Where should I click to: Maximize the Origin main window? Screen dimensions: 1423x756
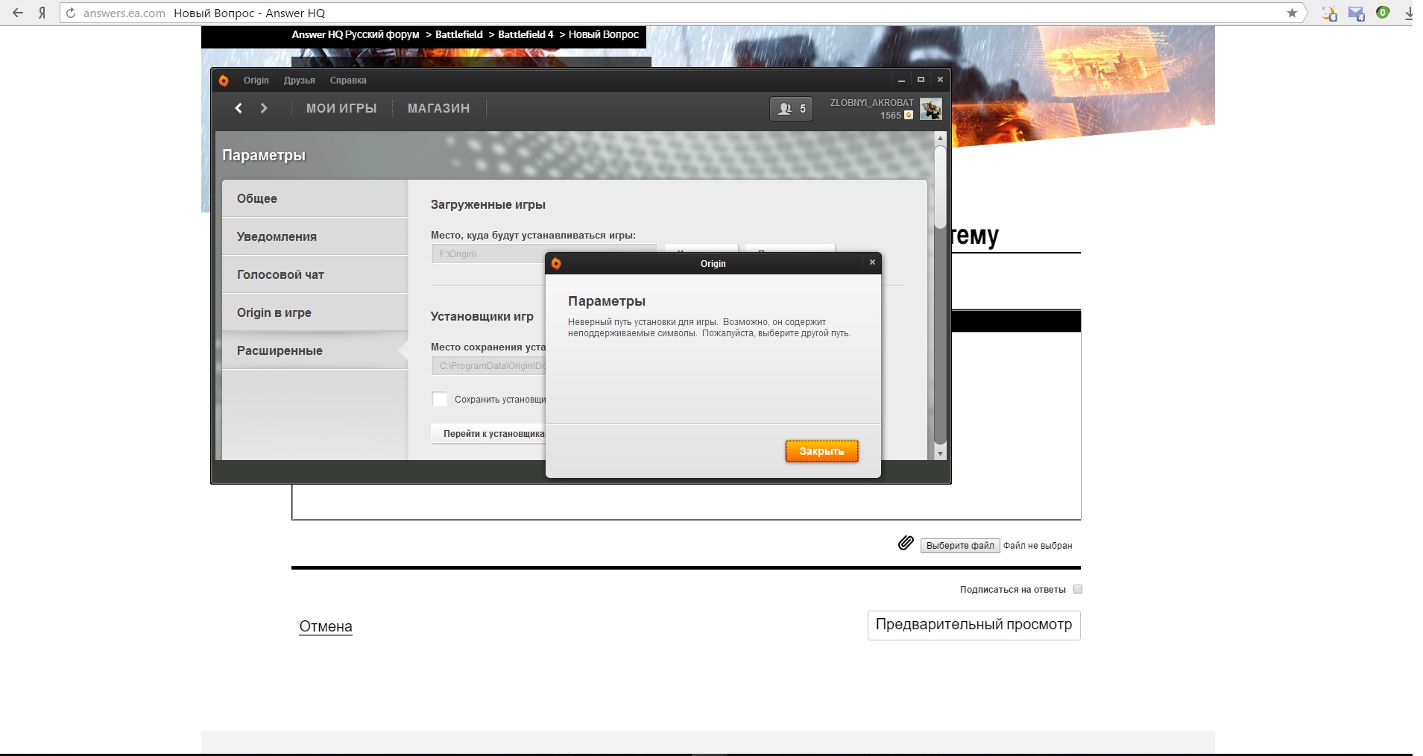coord(921,80)
